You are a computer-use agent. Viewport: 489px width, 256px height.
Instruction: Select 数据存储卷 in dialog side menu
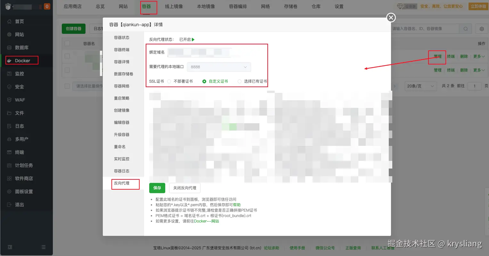click(123, 74)
